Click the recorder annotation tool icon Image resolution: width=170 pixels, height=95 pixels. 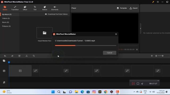point(142,83)
